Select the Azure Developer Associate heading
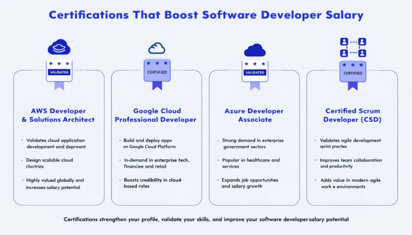The width and height of the screenshot is (412, 235). [254, 115]
